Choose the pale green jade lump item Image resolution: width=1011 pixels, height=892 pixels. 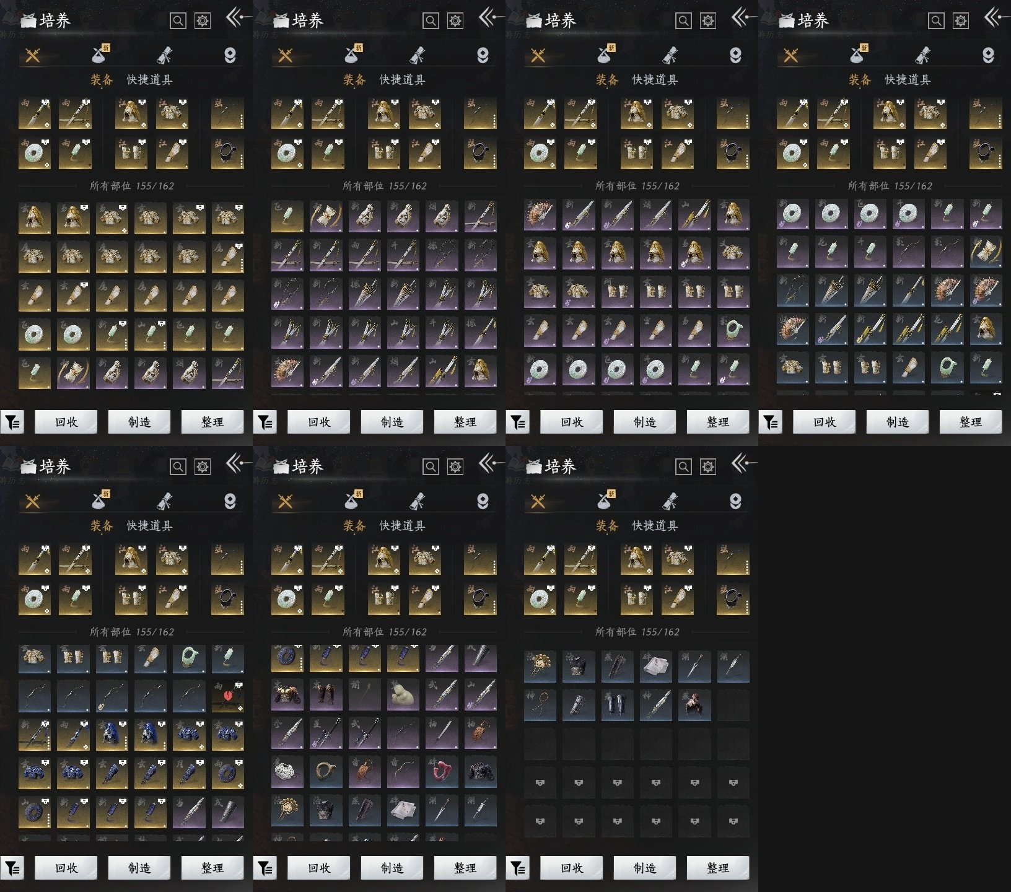403,696
